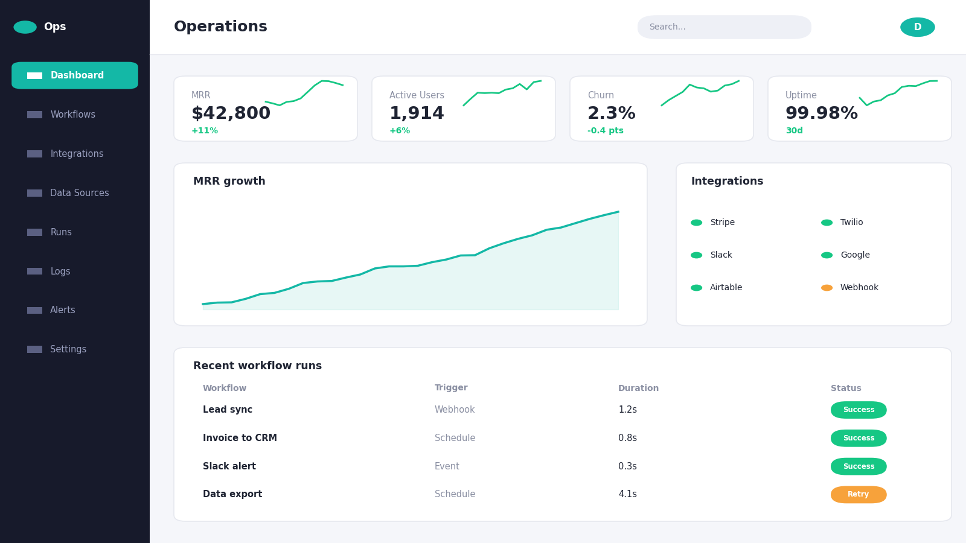Viewport: 966px width, 543px height.
Task: Click the Data Sources sidebar icon
Action: (x=34, y=193)
